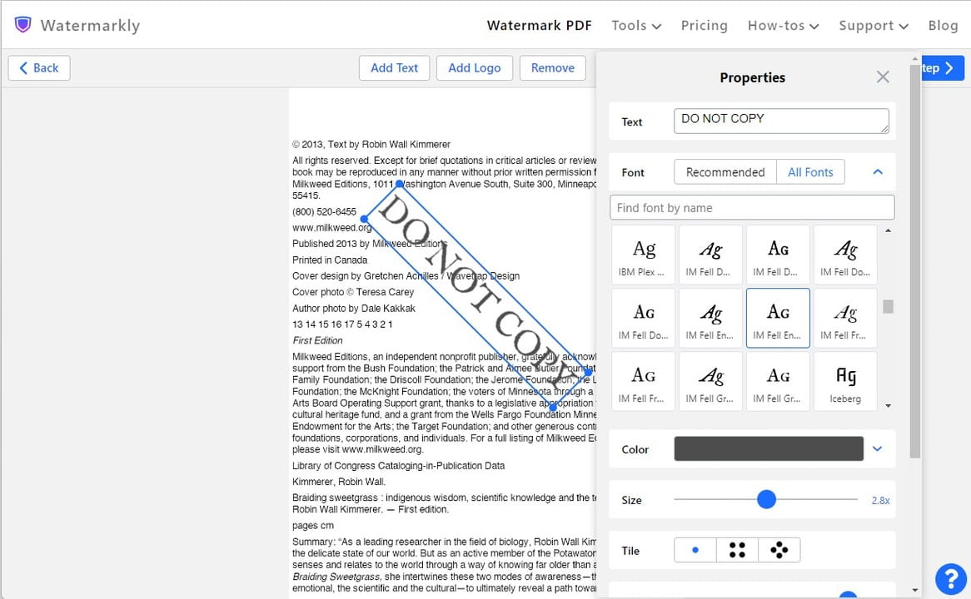Close the Properties panel
This screenshot has height=599, width=971.
tap(883, 77)
